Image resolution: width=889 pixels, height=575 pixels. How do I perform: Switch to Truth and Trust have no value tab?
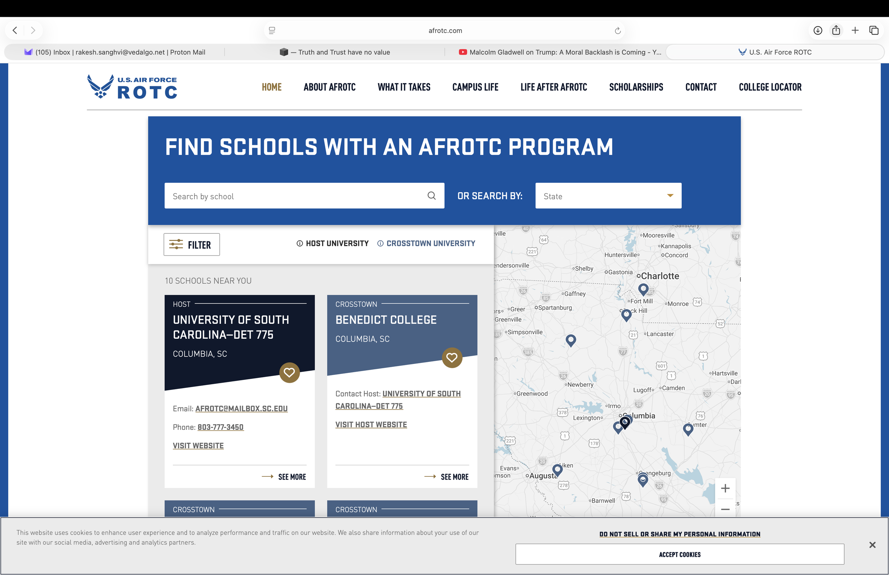click(335, 52)
